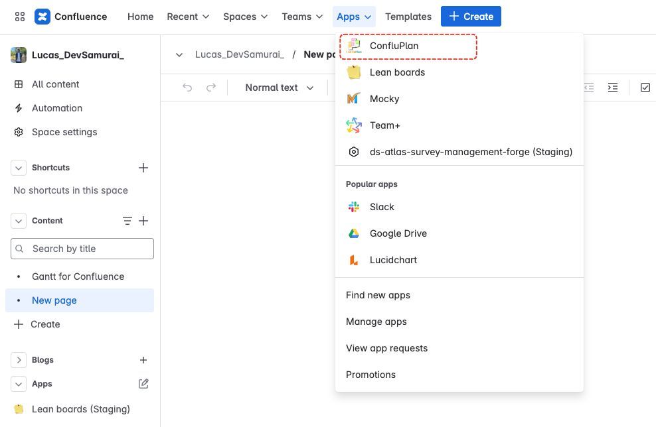Toggle the action item checkbox toolbar icon
Image resolution: width=656 pixels, height=427 pixels.
click(645, 88)
